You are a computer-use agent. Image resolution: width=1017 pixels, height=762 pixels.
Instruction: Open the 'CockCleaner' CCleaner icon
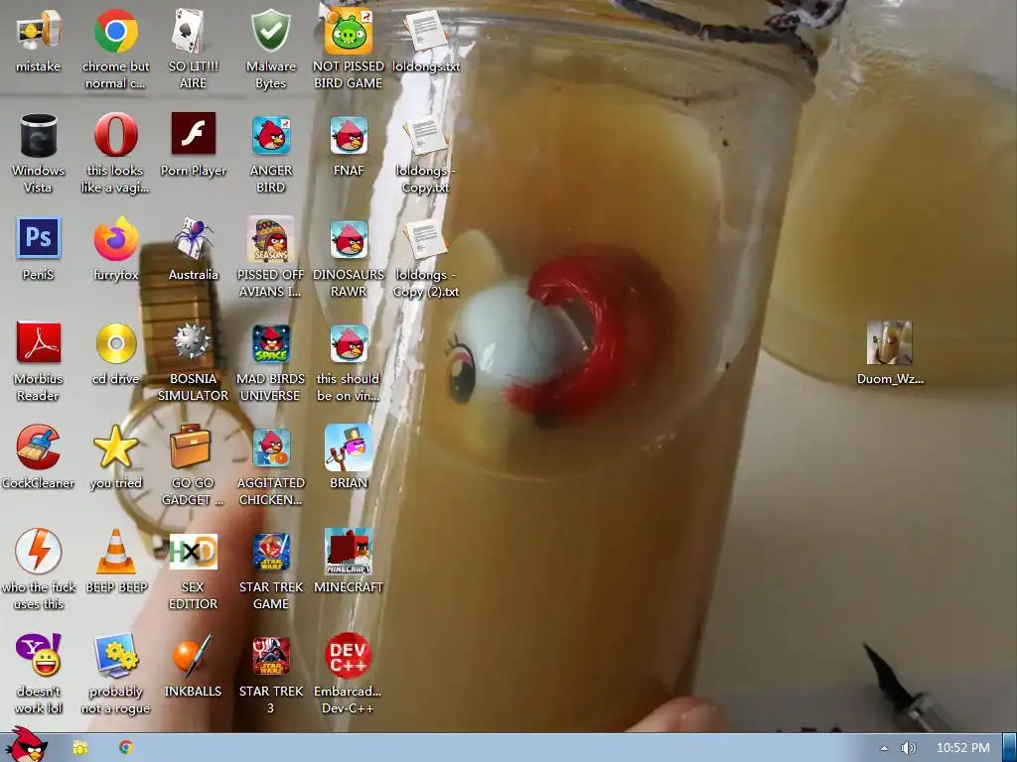coord(39,447)
